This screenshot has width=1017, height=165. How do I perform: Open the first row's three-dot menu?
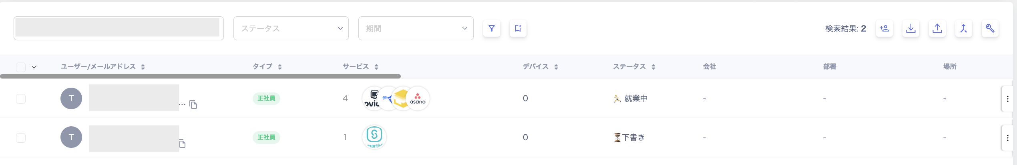(1007, 98)
